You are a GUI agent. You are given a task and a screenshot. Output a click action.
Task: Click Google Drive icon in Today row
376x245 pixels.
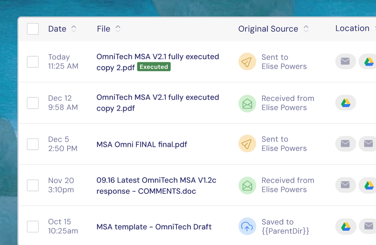pyautogui.click(x=368, y=61)
